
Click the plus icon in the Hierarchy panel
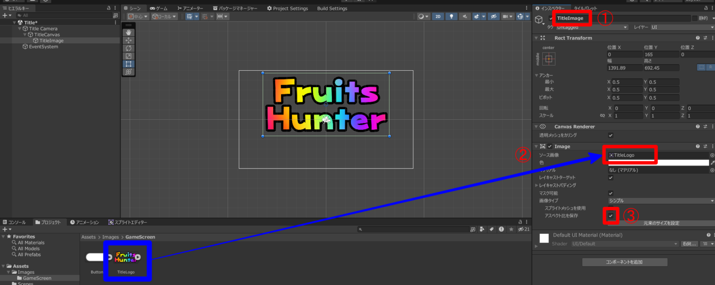point(4,15)
